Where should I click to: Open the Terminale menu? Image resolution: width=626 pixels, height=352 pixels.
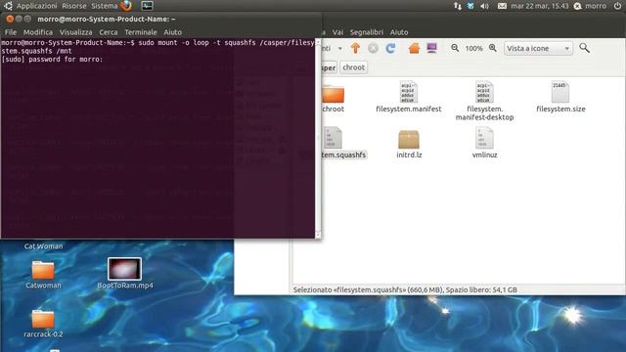tap(141, 32)
